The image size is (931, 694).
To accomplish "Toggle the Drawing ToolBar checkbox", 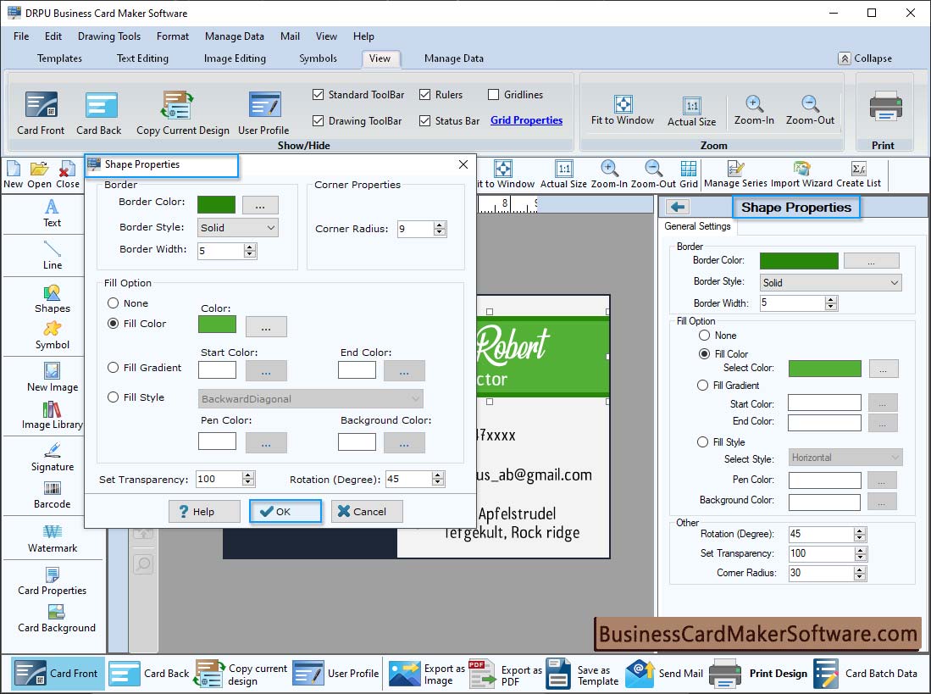I will click(x=319, y=120).
